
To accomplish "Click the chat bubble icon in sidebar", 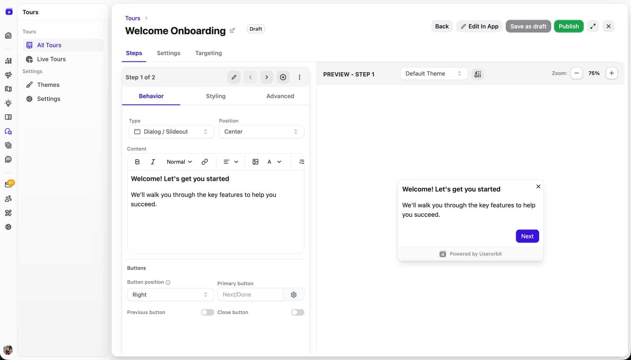I will point(8,159).
